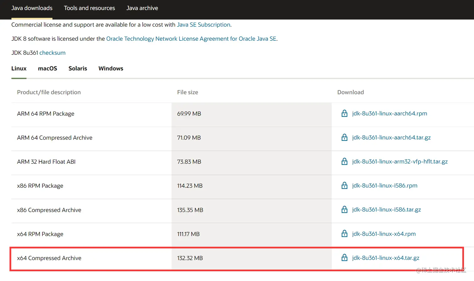This screenshot has height=281, width=474.
Task: Click lock icon beside aarch64.tar.gz download
Action: pos(344,137)
